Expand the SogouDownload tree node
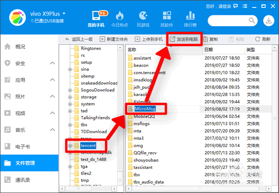This screenshot has width=279, height=193. [70, 90]
